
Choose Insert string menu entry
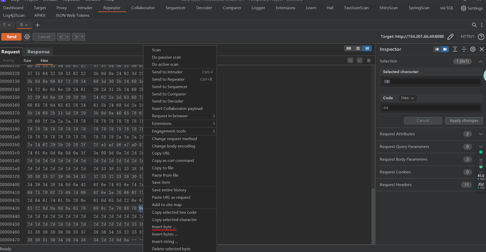(180, 242)
